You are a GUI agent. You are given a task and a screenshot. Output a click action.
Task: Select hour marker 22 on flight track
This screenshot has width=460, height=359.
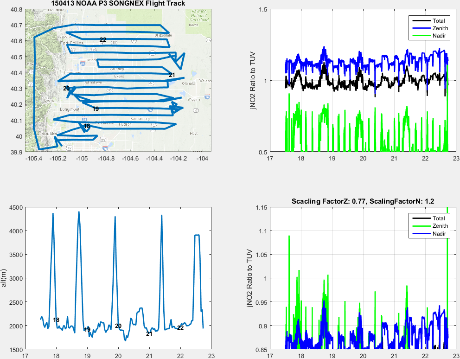[x=103, y=40]
